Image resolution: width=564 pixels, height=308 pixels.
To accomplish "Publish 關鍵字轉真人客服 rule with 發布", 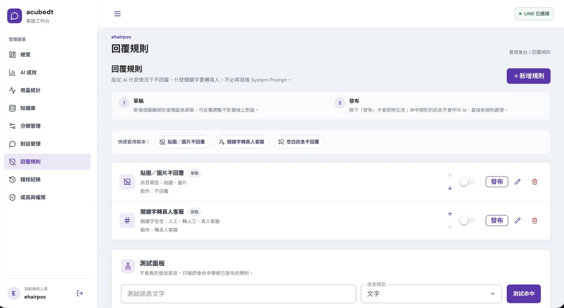I will point(497,220).
